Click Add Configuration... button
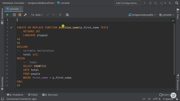This screenshot has width=180, height=101. pyautogui.click(x=127, y=3)
